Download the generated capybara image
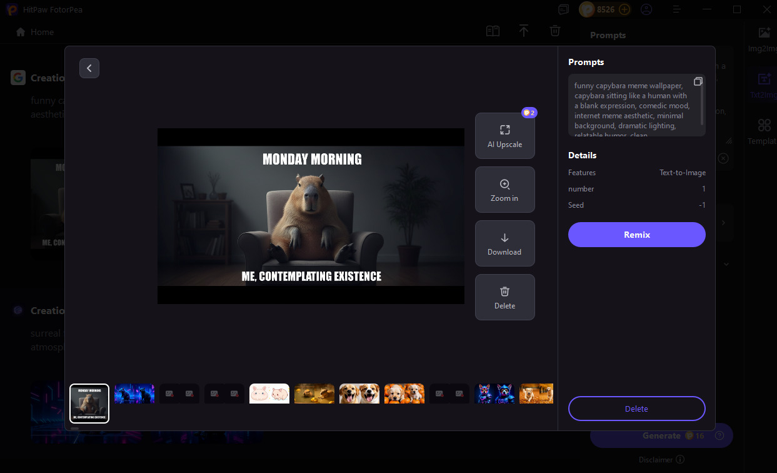This screenshot has height=473, width=777. point(504,243)
